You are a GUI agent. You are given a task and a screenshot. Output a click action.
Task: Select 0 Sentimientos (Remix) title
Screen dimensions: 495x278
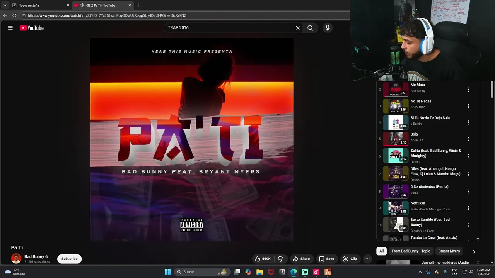[x=430, y=186]
